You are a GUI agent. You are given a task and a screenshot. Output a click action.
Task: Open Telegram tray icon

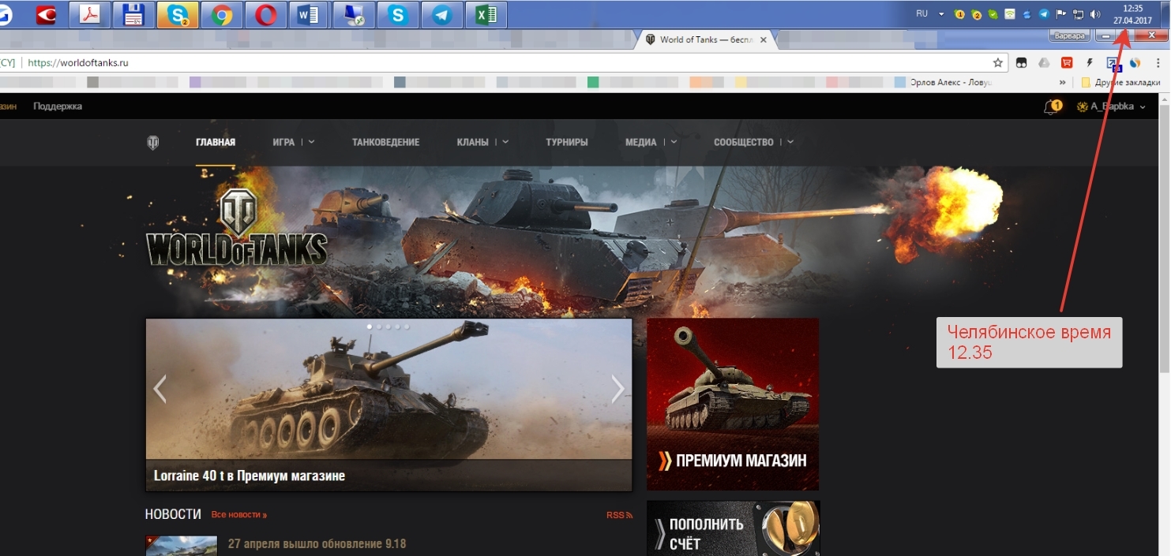pyautogui.click(x=1044, y=14)
